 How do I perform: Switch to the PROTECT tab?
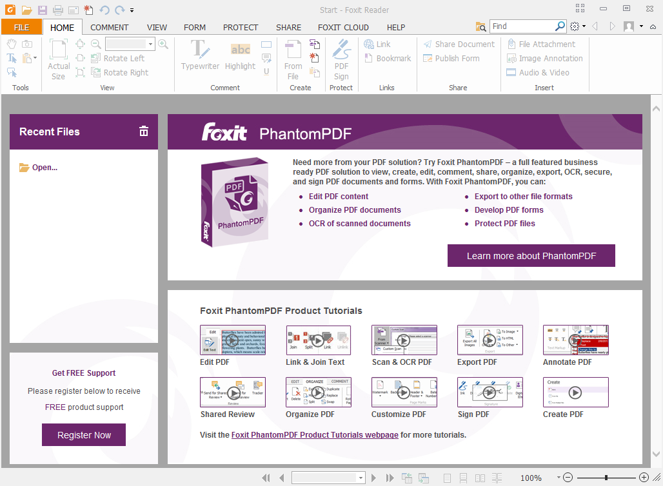pos(241,28)
